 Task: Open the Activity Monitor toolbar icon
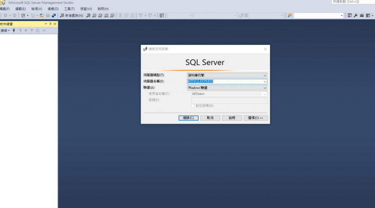pos(161,15)
